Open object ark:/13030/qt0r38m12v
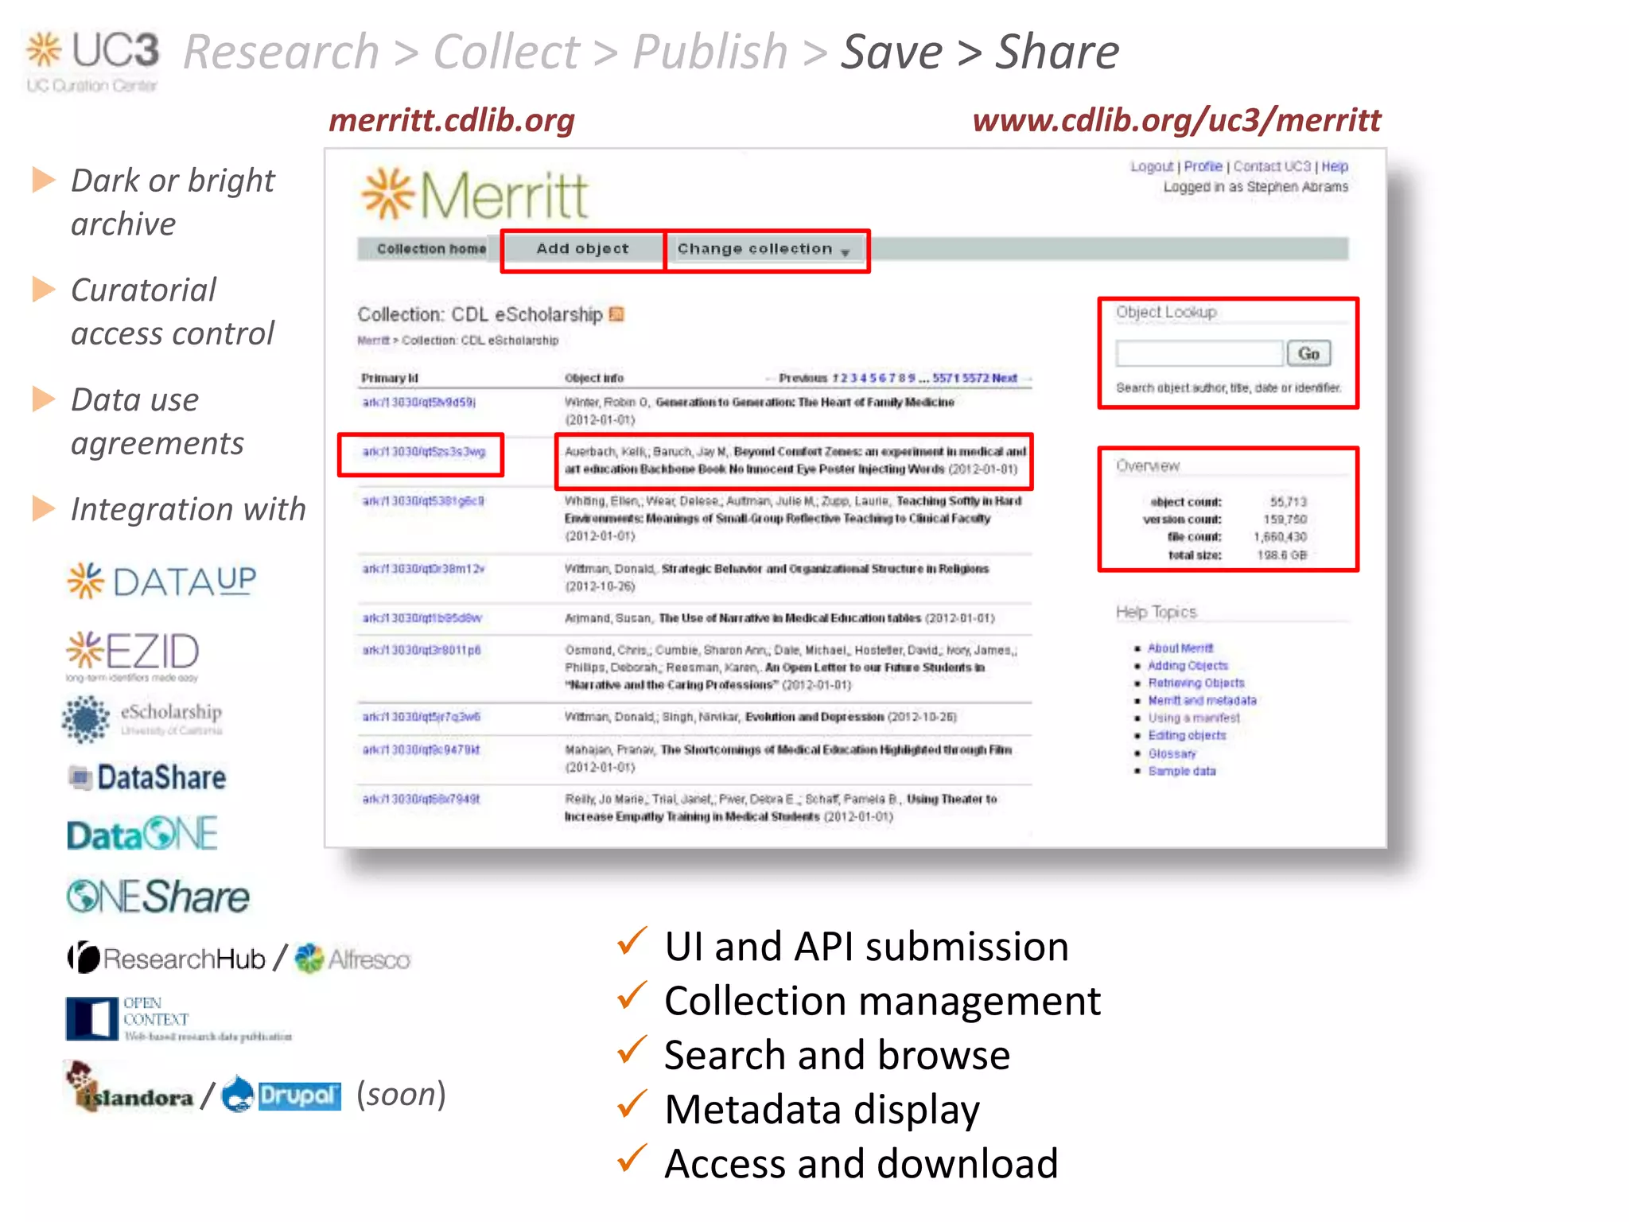 [x=423, y=569]
